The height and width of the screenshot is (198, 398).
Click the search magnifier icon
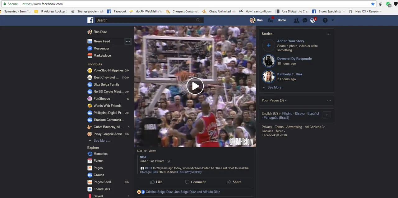tap(198, 20)
